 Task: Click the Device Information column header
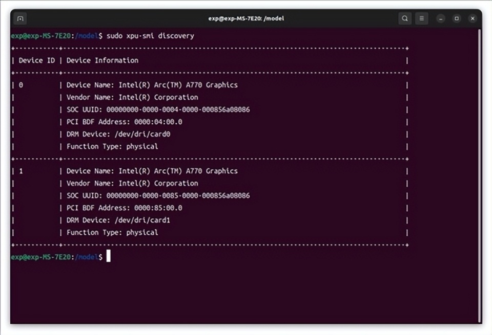(x=102, y=60)
